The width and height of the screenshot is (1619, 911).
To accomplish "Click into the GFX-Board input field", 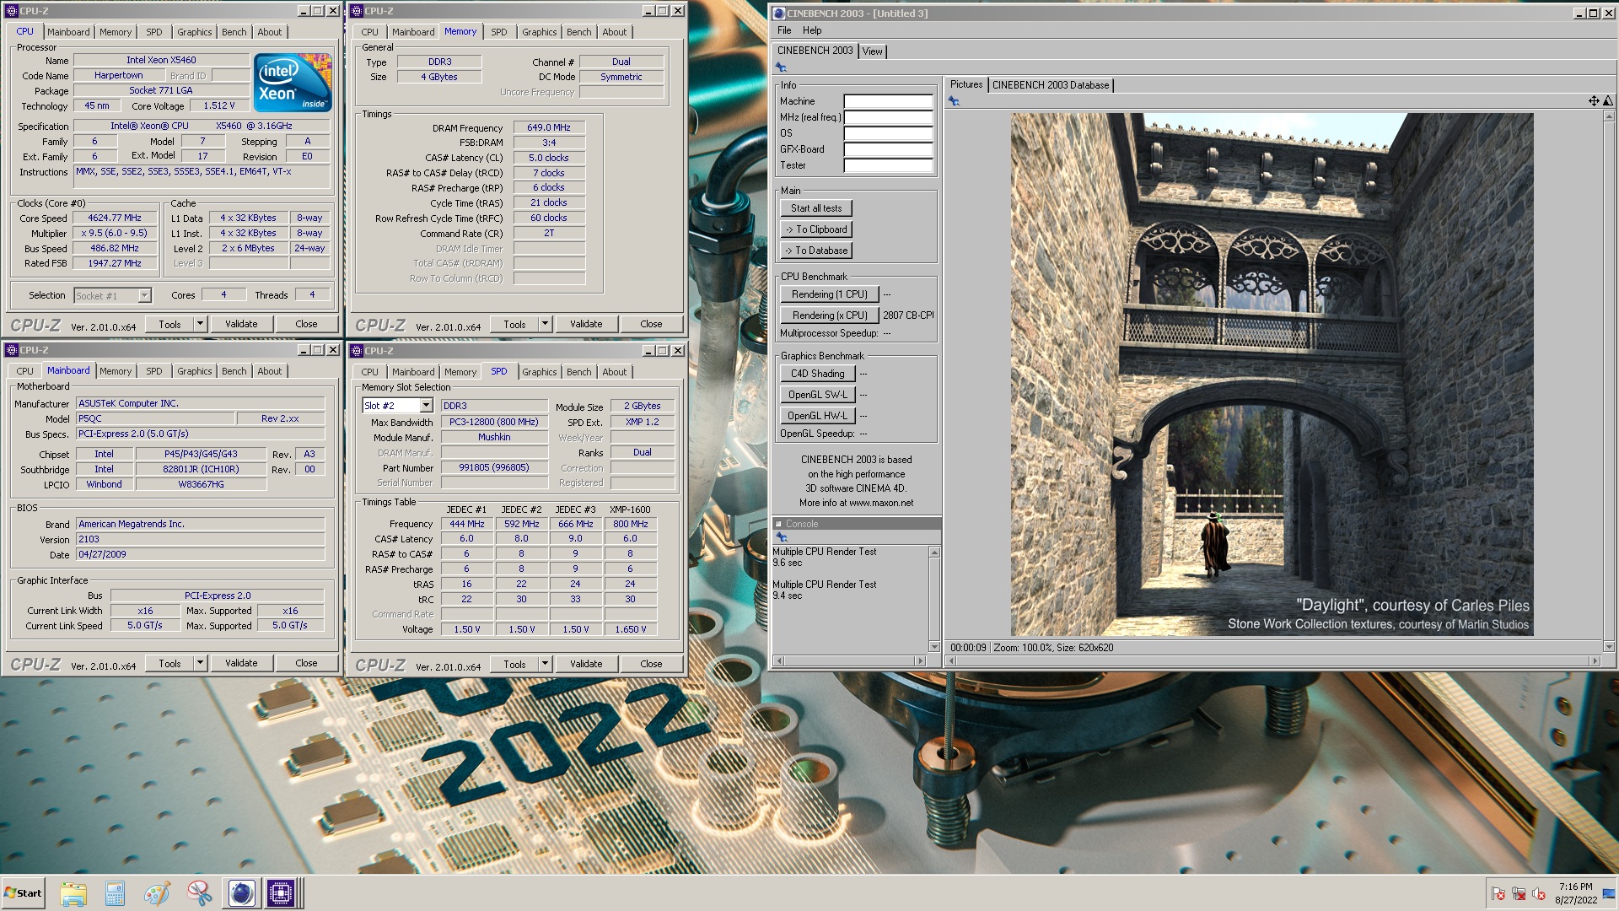I will pos(888,149).
